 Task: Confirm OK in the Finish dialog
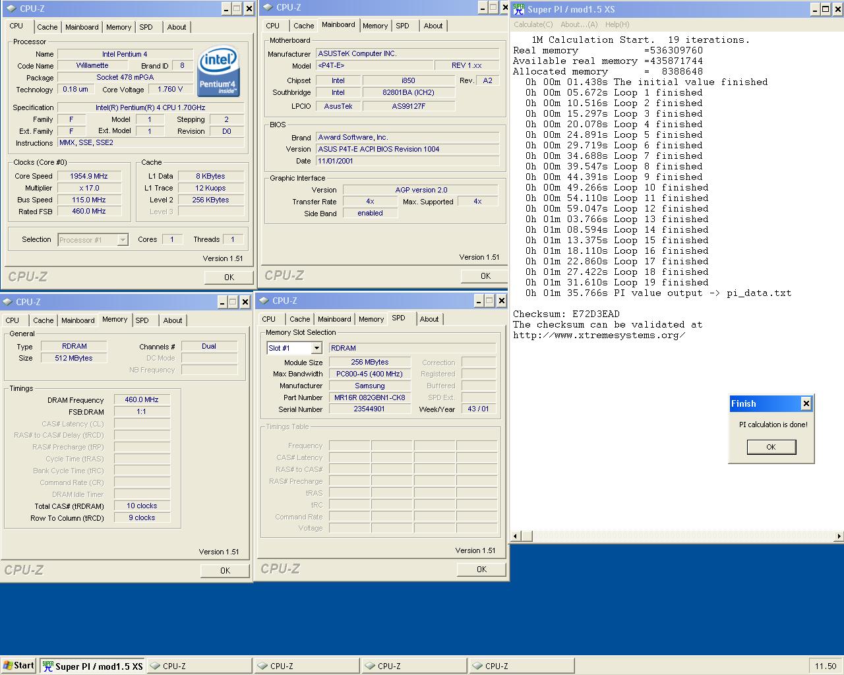tap(771, 447)
